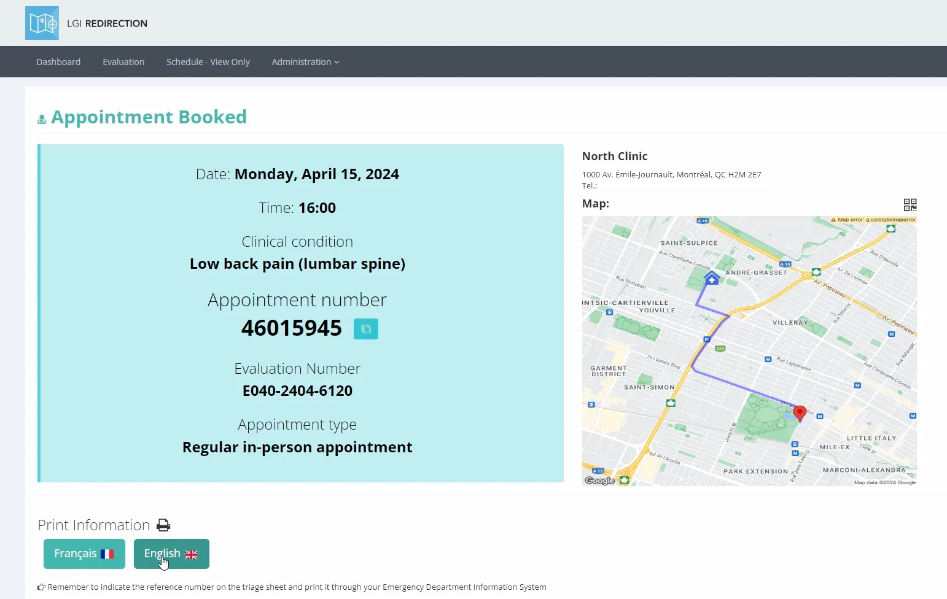Viewport: 947px width, 599px height.
Task: Click the Print Information label
Action: 94,525
